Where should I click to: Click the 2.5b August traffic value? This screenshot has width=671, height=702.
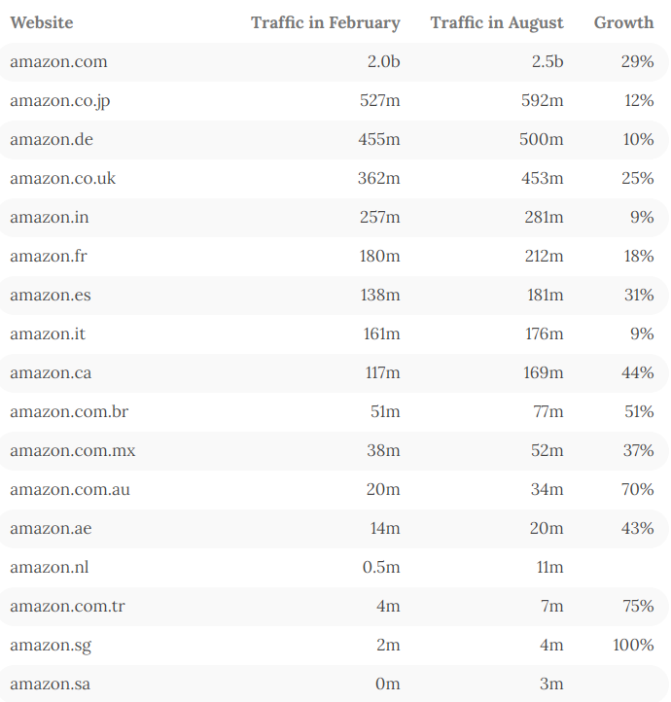pos(547,61)
